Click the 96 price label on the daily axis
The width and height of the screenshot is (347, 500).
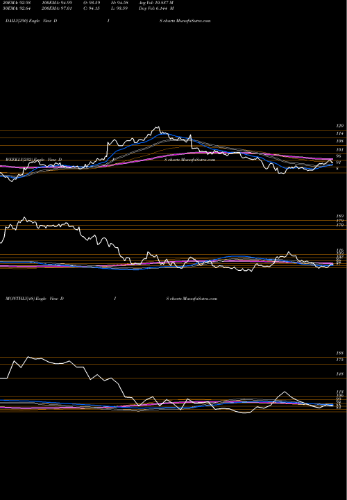339,156
